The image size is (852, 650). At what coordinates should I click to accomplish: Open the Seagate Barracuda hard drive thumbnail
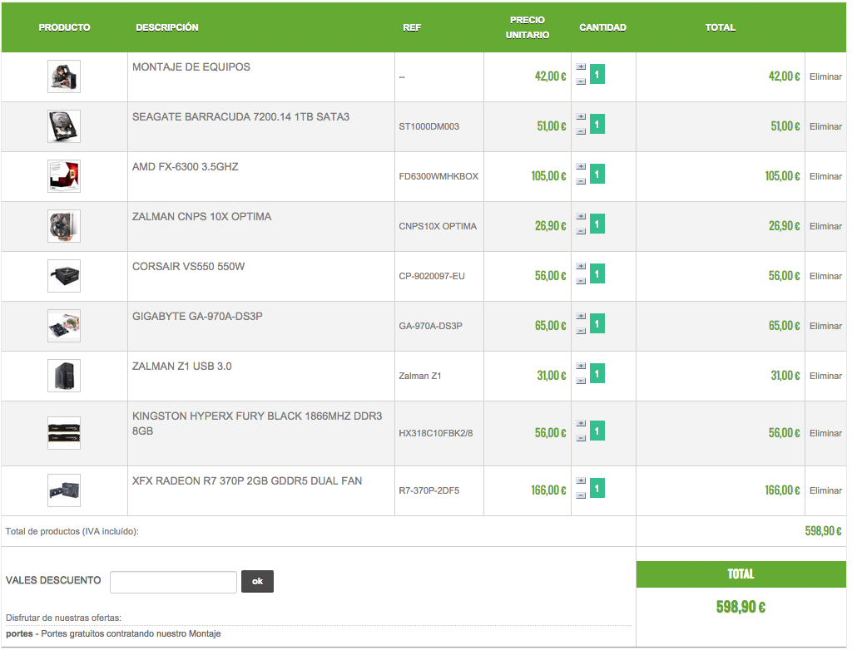[x=64, y=126]
